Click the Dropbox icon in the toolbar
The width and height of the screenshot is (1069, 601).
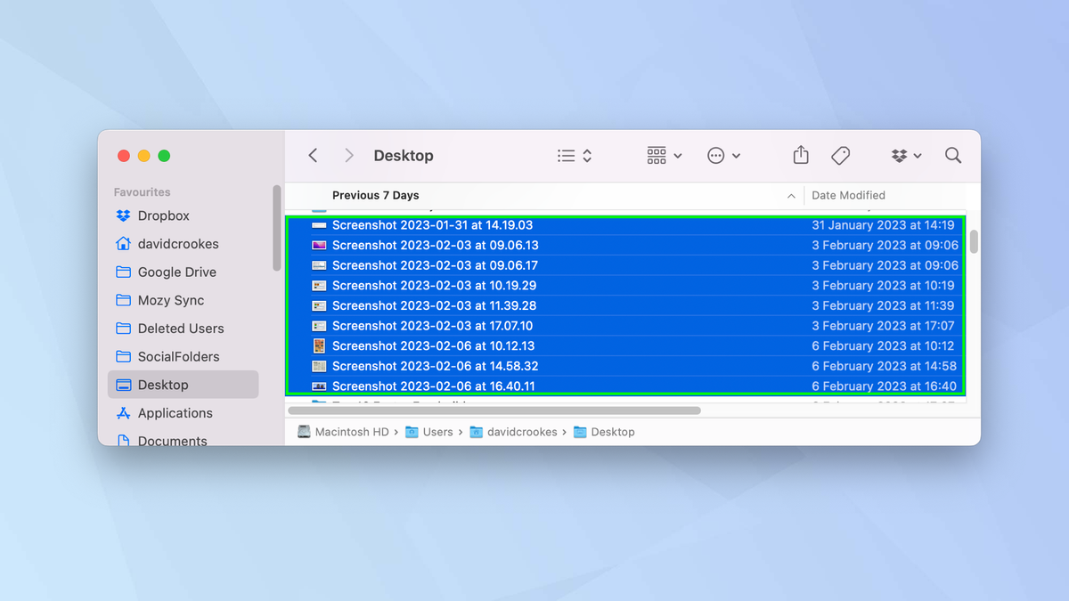(901, 155)
